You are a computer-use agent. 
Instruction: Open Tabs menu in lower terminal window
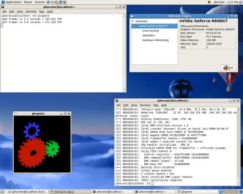coord(156,105)
